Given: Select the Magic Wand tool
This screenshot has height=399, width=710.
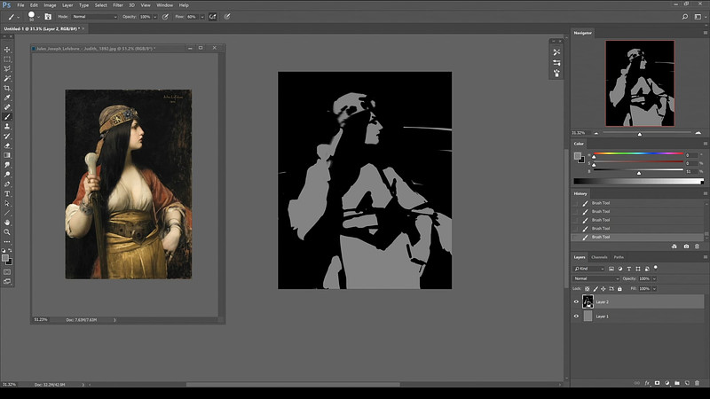Looking at the screenshot, I should pos(7,78).
